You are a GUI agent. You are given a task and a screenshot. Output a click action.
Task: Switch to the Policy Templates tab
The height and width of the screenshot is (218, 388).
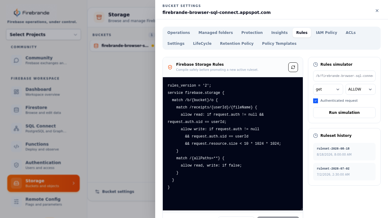(279, 44)
